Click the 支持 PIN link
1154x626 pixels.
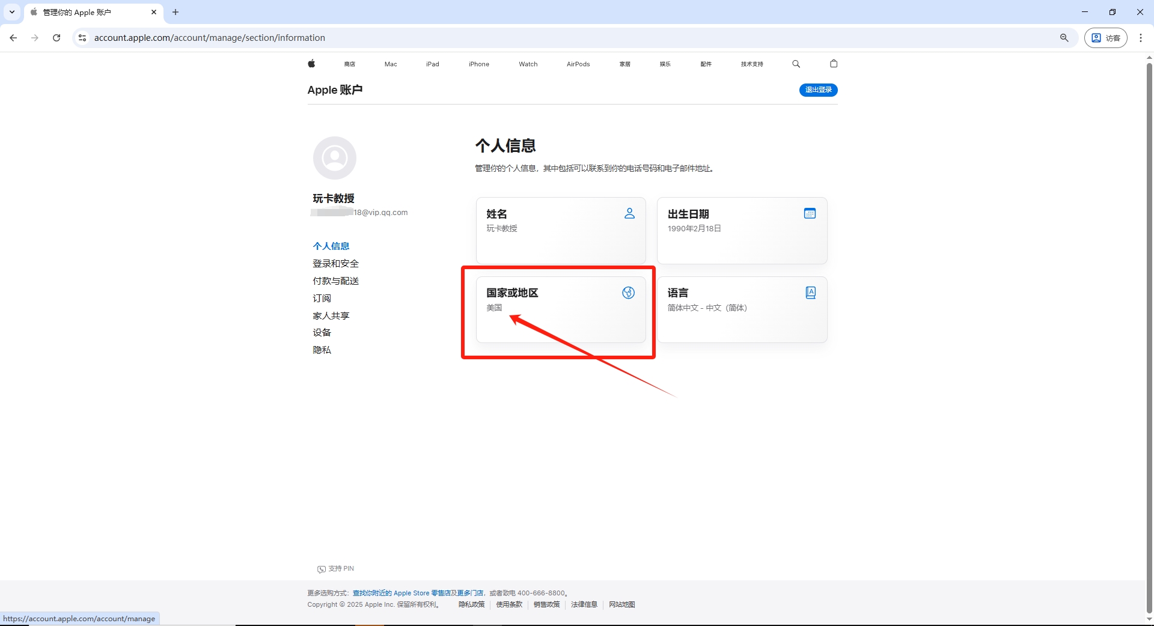pos(336,569)
